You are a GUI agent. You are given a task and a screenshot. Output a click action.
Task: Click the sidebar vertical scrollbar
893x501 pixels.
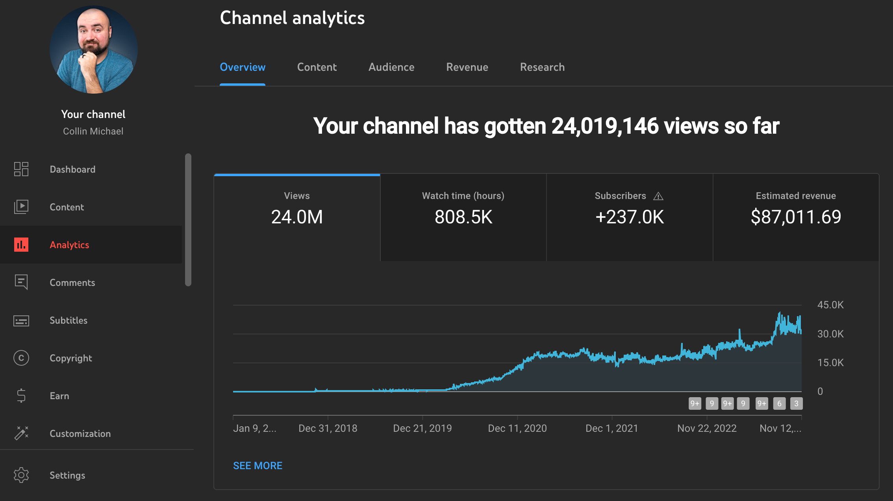coord(188,219)
